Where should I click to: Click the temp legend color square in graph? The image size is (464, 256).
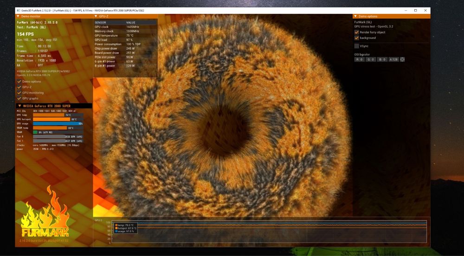click(x=116, y=225)
